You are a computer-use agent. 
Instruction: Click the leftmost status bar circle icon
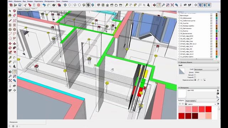pos(10,126)
